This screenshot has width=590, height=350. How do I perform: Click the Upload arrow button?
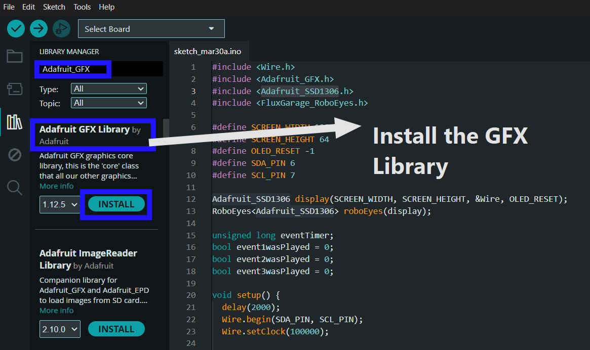click(x=38, y=28)
